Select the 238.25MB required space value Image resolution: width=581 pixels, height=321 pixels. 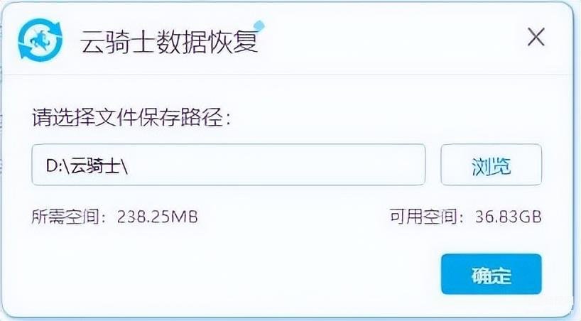coord(157,217)
